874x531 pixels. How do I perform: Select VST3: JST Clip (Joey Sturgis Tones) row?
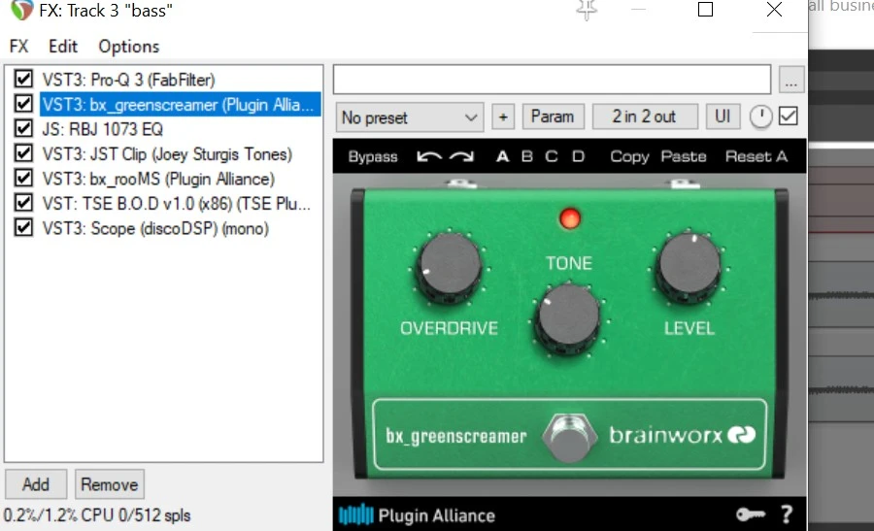point(167,153)
